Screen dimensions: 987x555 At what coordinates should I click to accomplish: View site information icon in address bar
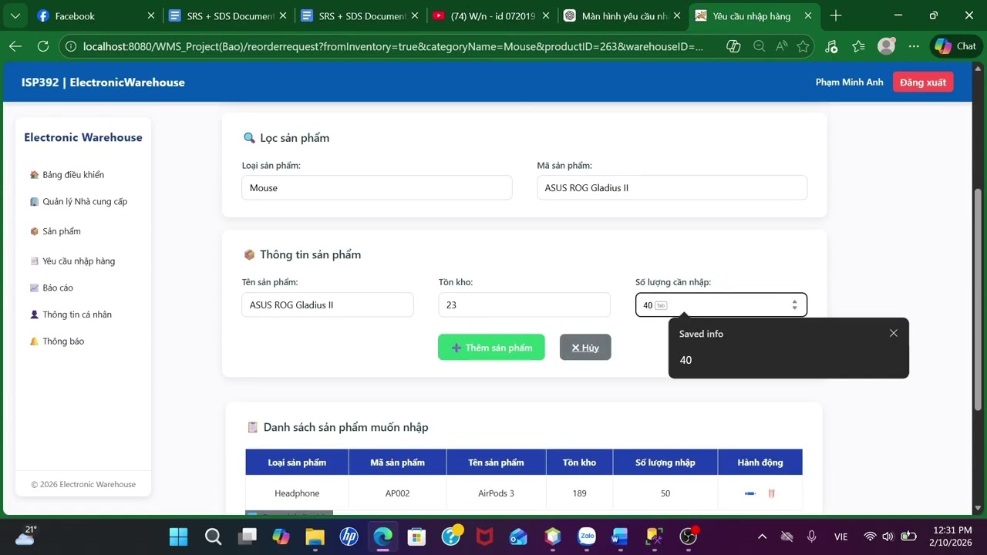coord(71,46)
